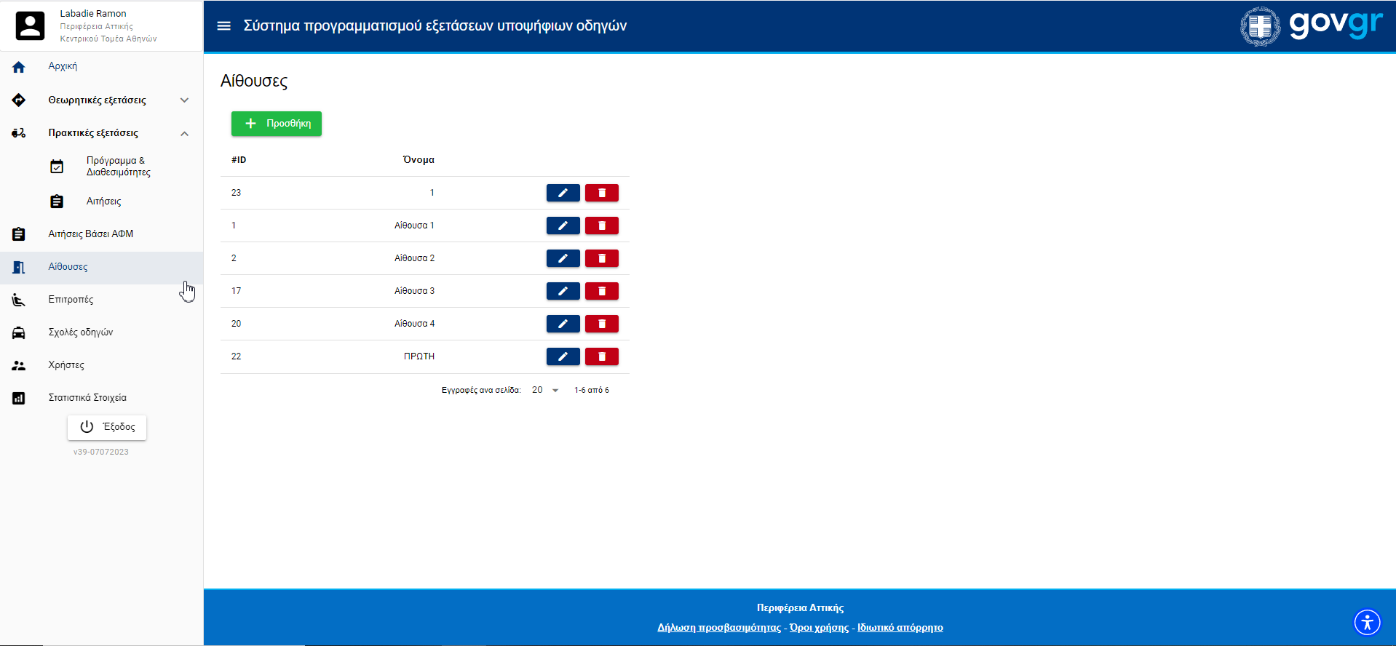Click the hamburger menu icon in header
This screenshot has height=646, width=1396.
click(224, 26)
